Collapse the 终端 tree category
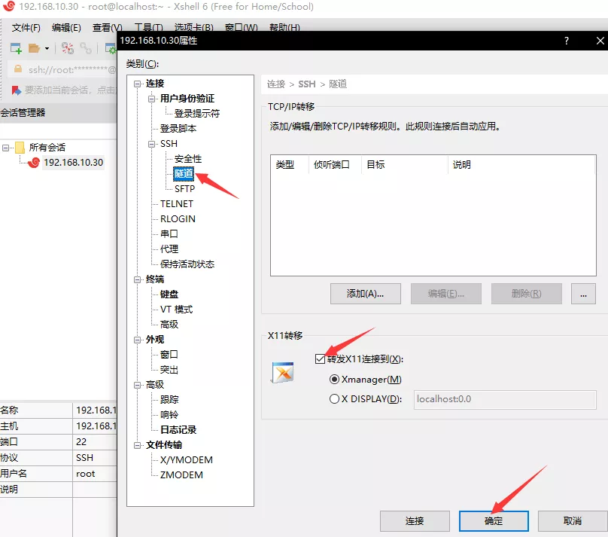The image size is (608, 537). coord(138,279)
